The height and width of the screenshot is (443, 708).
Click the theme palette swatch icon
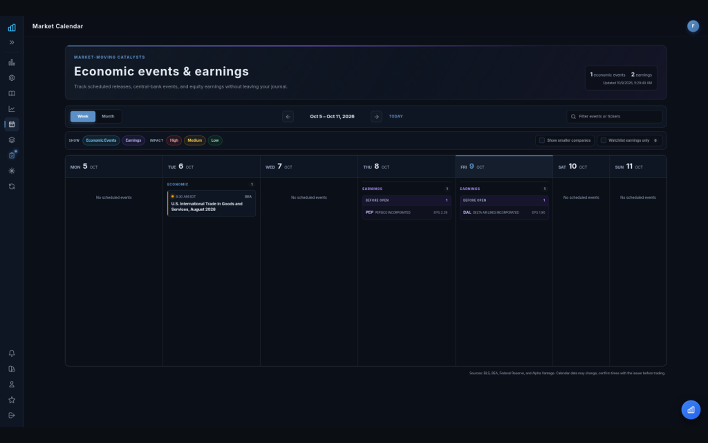click(12, 369)
